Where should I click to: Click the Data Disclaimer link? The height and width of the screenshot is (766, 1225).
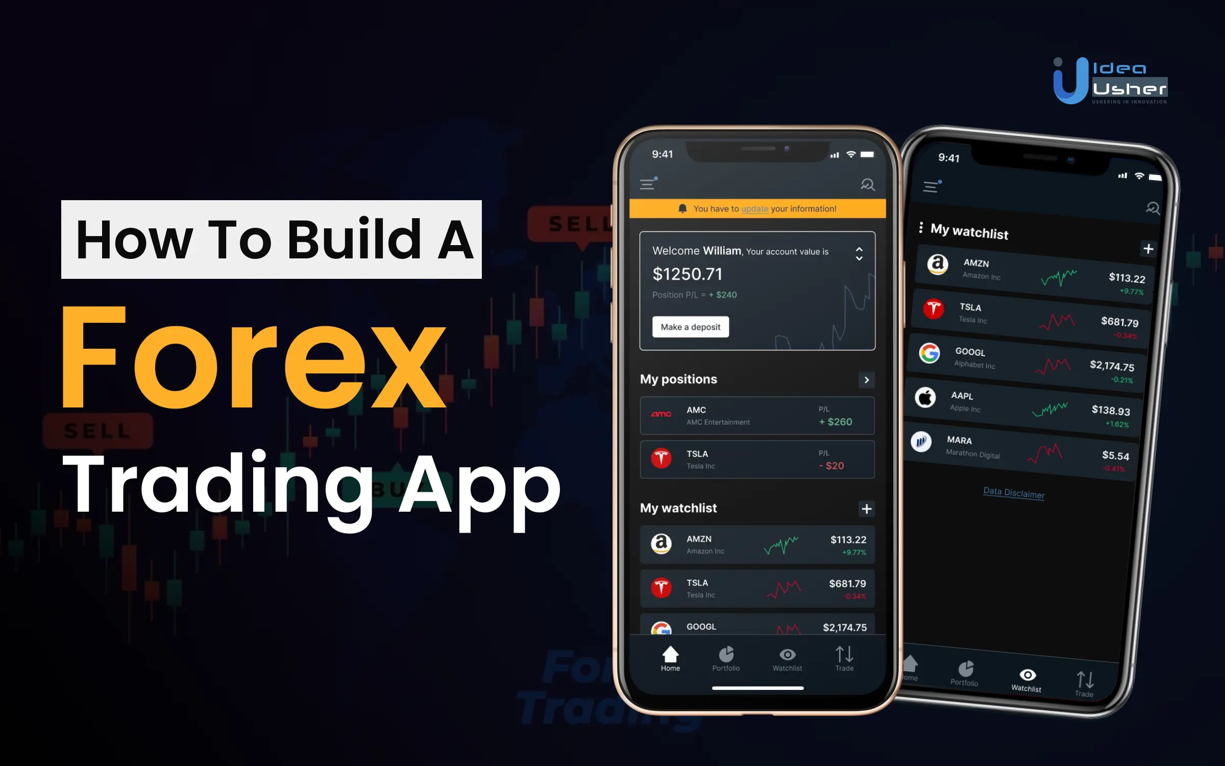(1013, 492)
